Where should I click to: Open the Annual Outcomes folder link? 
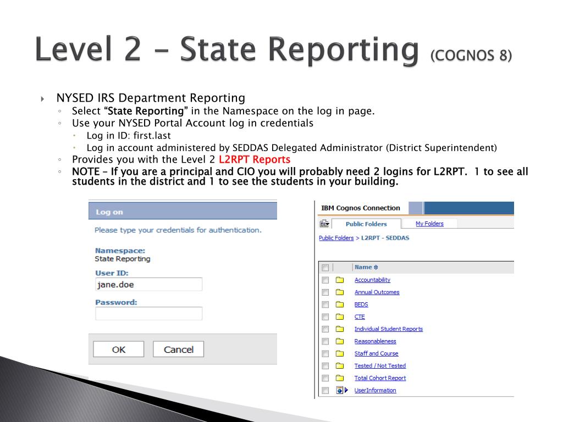tap(377, 292)
